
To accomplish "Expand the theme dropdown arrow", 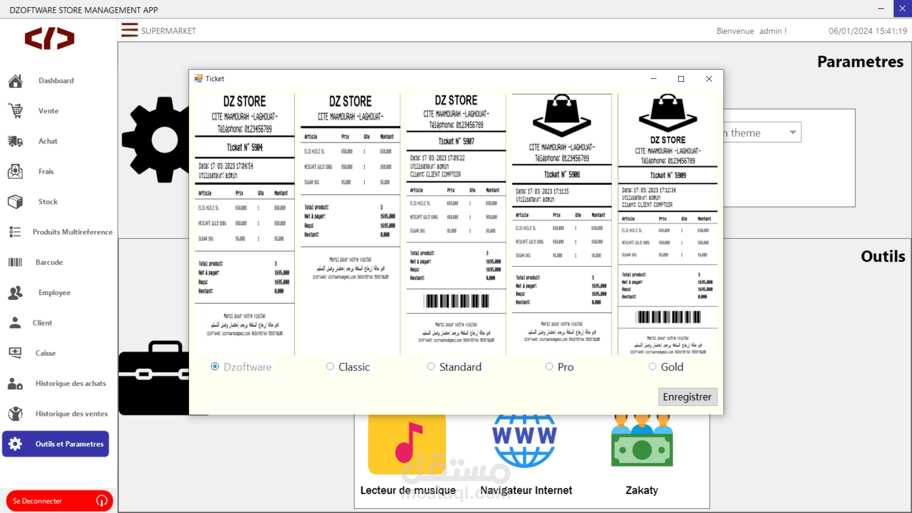I will point(792,133).
